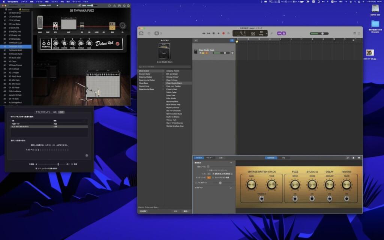The width and height of the screenshot is (384, 240).
Task: Open the tuner fork icon
Action: pos(271,33)
